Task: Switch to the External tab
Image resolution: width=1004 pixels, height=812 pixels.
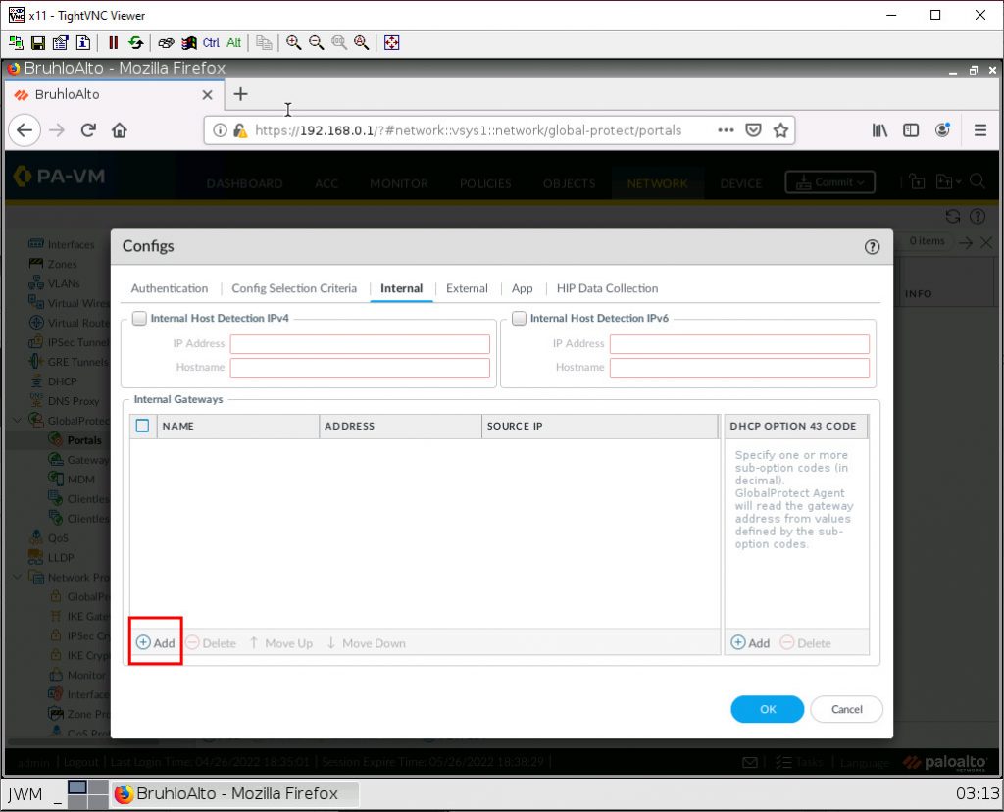Action: tap(467, 288)
